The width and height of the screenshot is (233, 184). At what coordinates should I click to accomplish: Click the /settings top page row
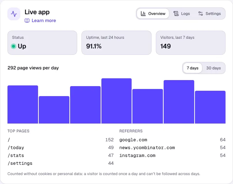[x=60, y=163]
